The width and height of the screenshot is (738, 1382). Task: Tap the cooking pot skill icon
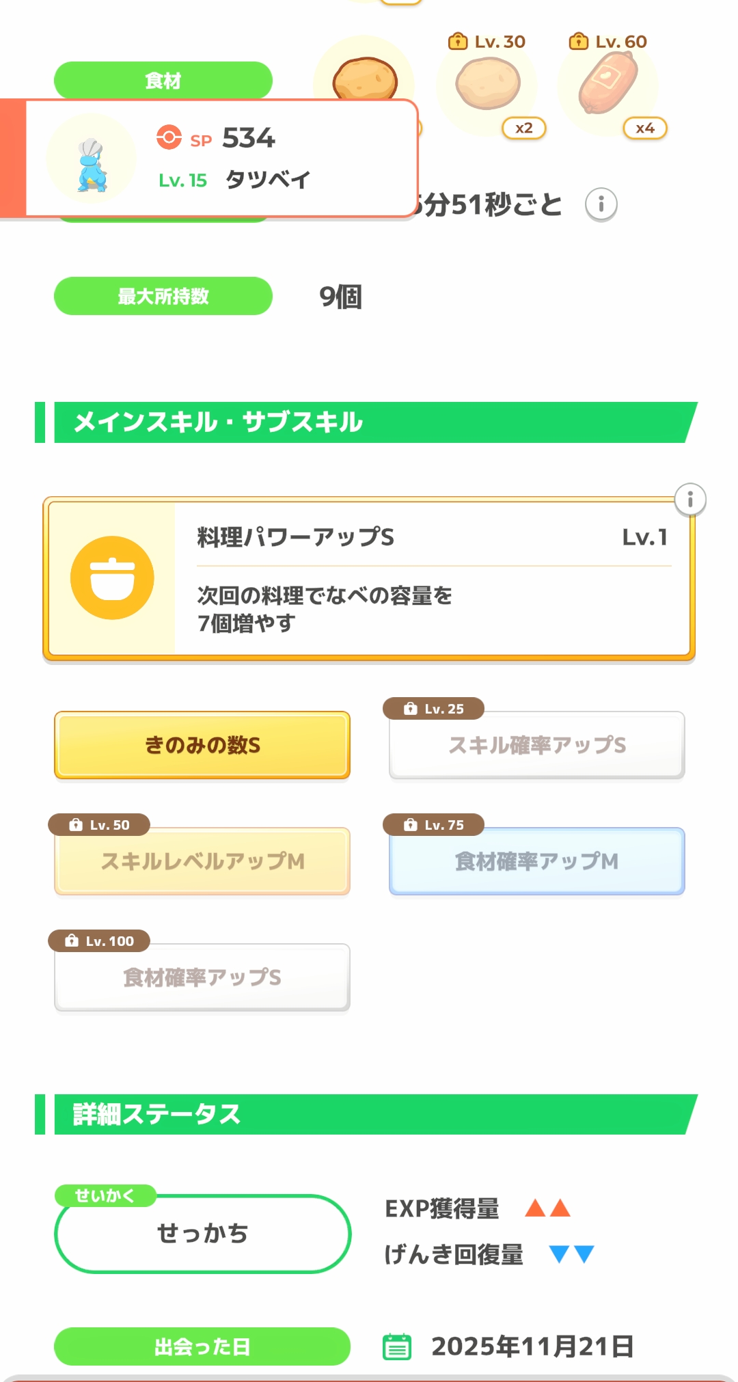(x=112, y=578)
